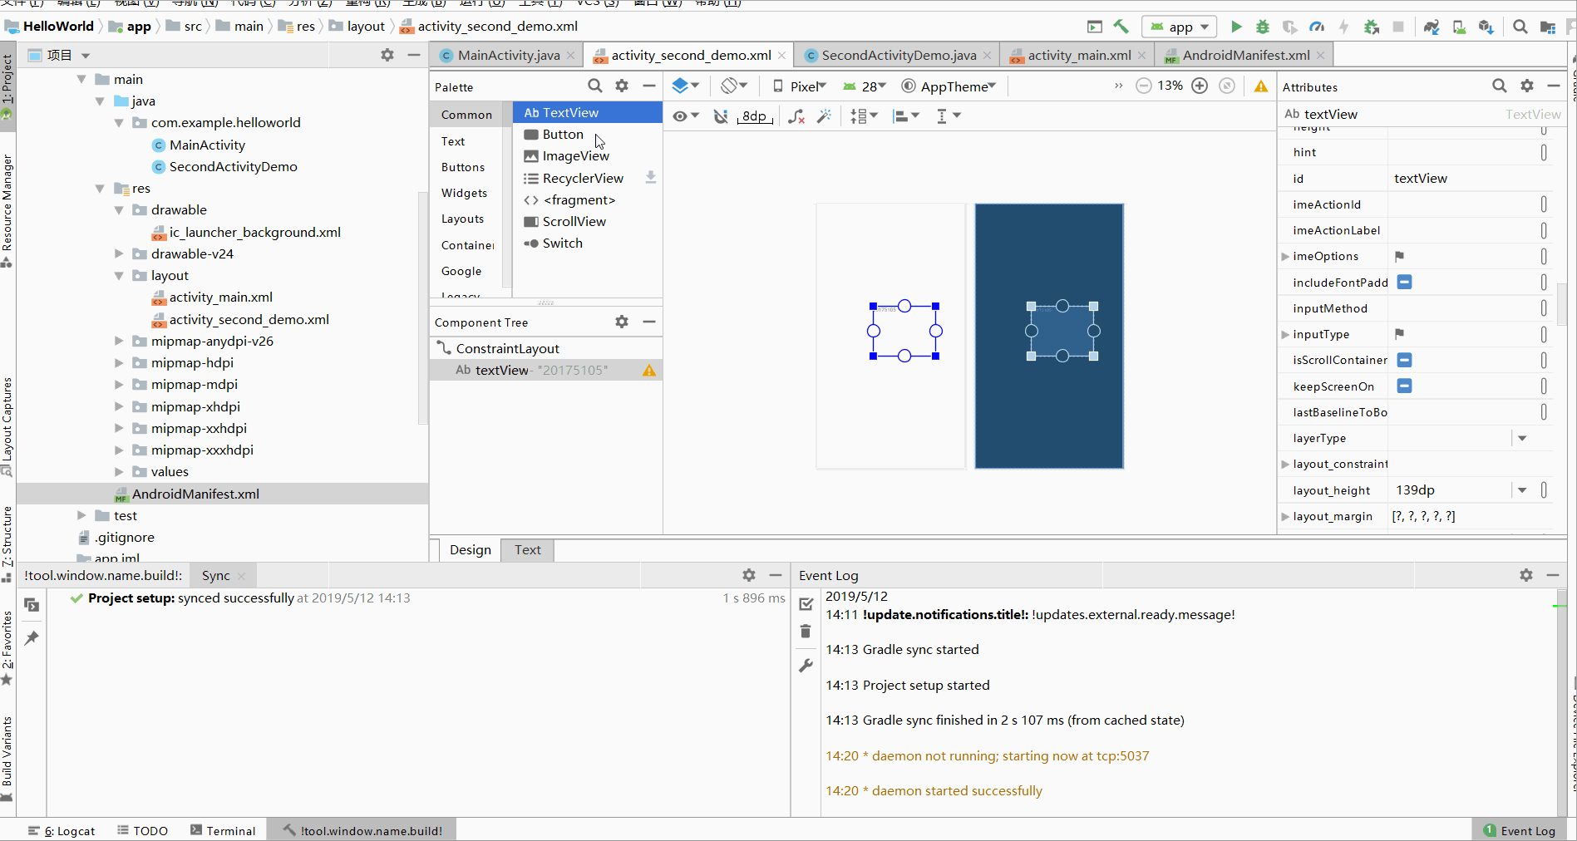Open the AppTheme theme selector dropdown
This screenshot has height=841, width=1577.
pyautogui.click(x=949, y=86)
